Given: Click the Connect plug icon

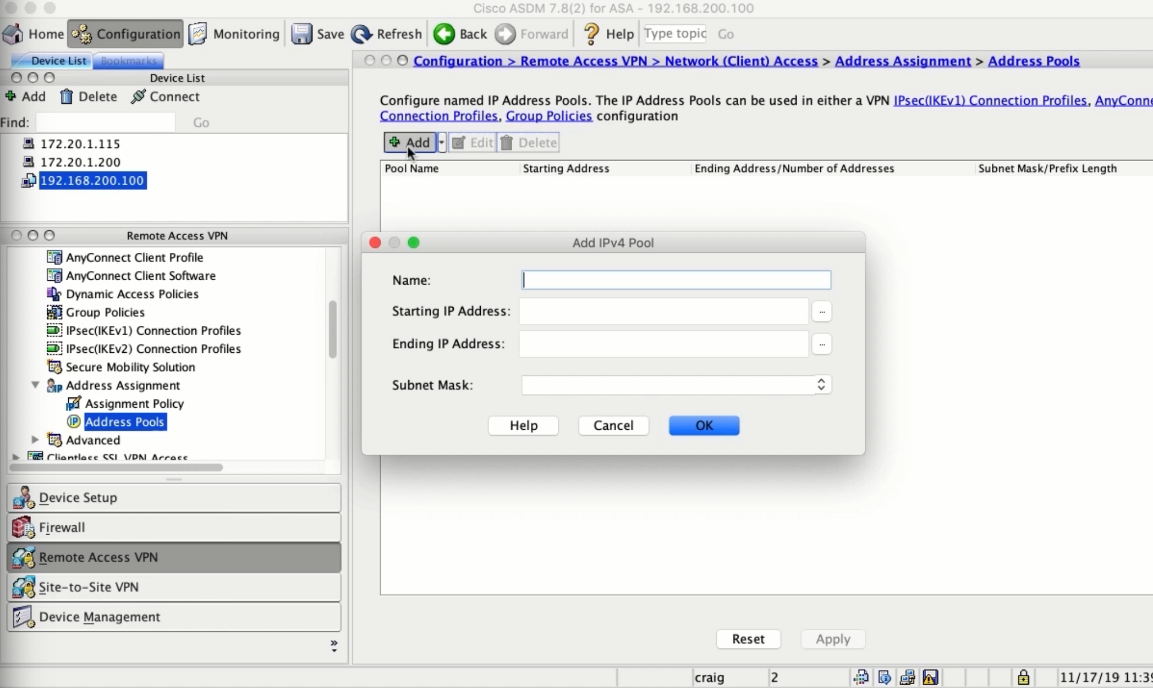Looking at the screenshot, I should (138, 97).
